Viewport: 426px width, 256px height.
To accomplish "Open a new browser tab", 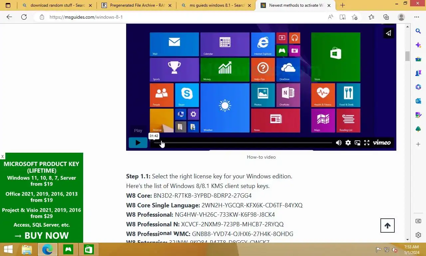I will [342, 5].
